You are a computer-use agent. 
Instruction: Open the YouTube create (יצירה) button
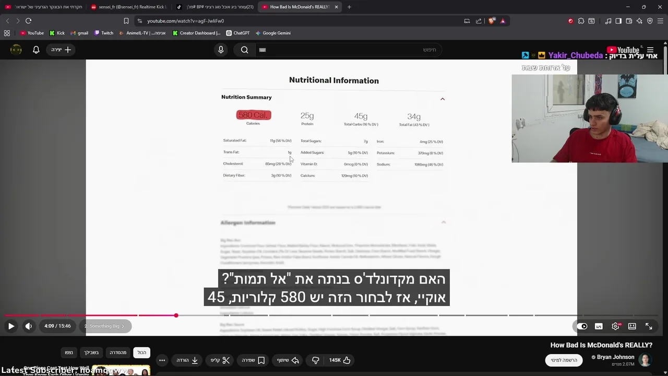click(62, 50)
